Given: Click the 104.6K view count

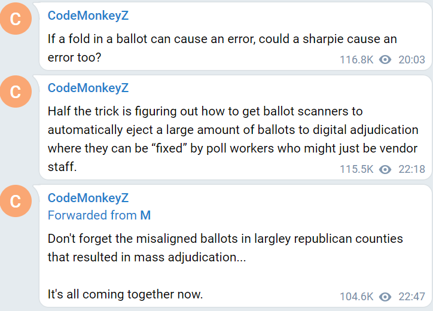Looking at the screenshot, I should [356, 297].
